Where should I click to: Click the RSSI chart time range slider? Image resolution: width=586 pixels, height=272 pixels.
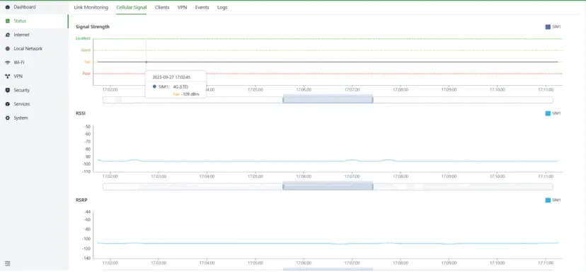point(328,186)
